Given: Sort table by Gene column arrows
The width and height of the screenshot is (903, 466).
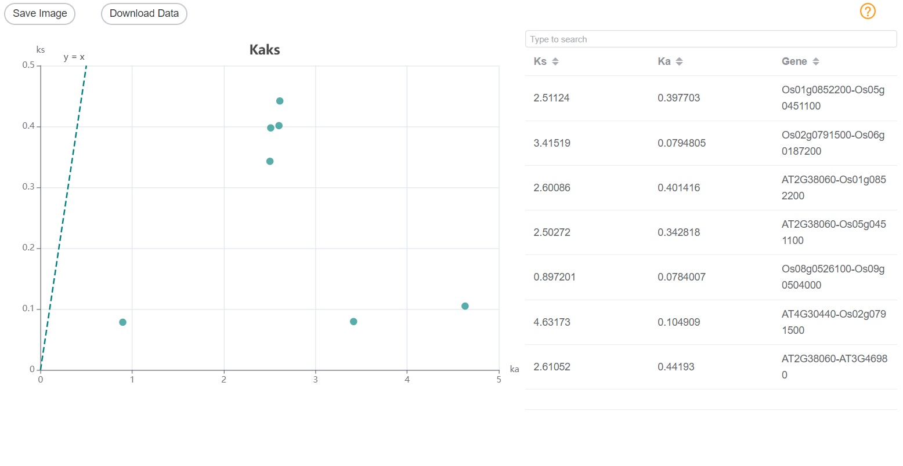Looking at the screenshot, I should click(815, 61).
